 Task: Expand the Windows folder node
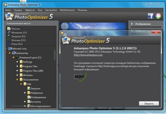pos(17,75)
